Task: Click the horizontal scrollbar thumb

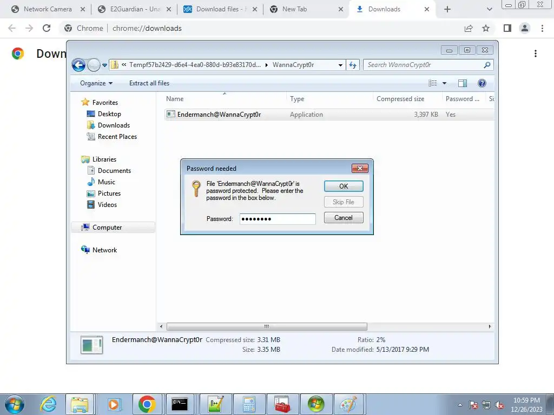Action: (267, 326)
